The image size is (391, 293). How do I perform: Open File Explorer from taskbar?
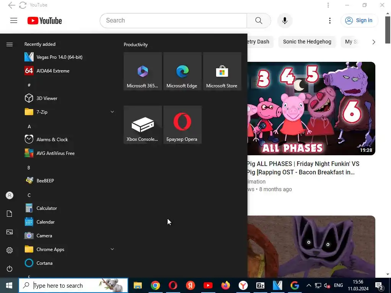point(137,285)
